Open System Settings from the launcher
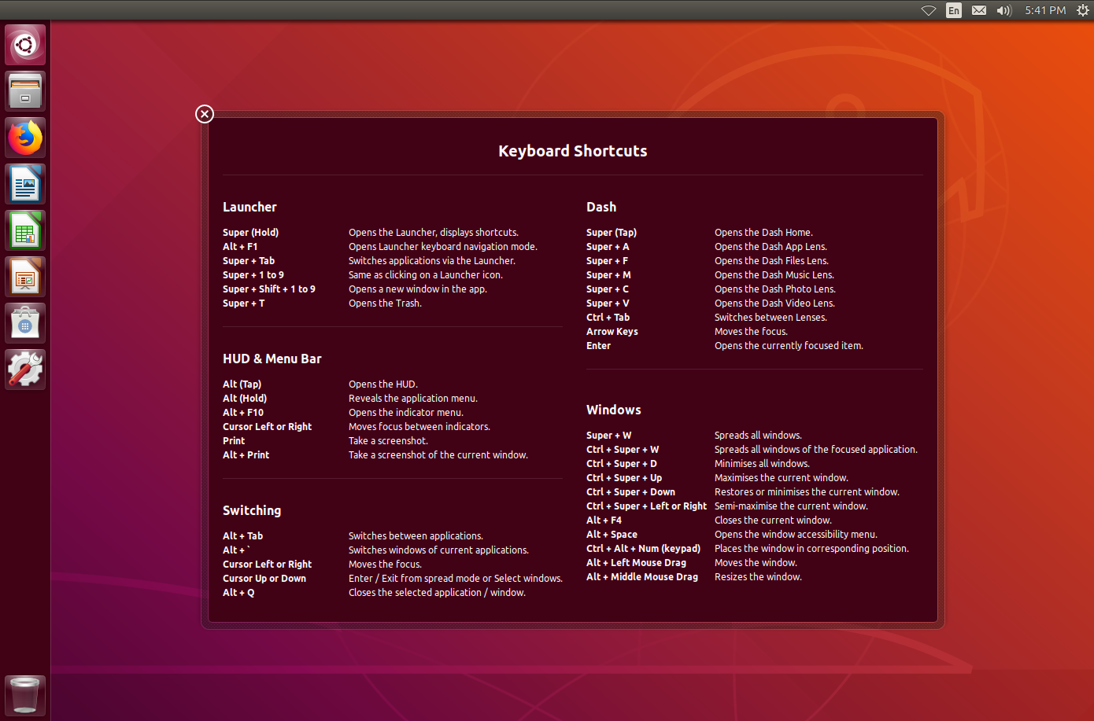1094x721 pixels. click(24, 369)
